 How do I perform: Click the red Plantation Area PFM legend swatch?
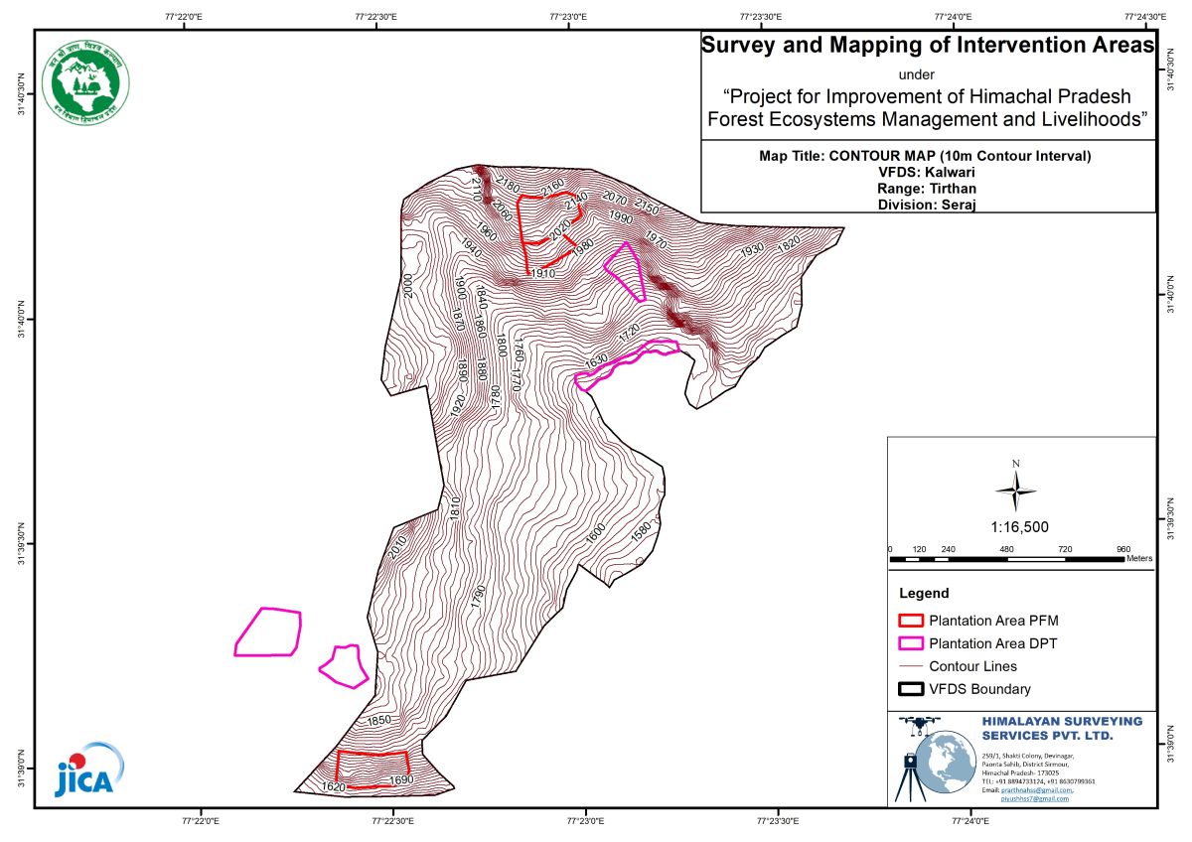point(909,621)
